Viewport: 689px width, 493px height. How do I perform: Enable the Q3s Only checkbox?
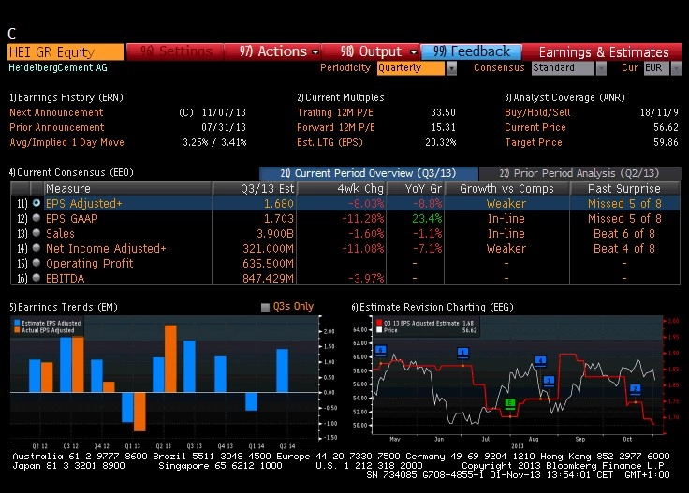click(x=265, y=307)
